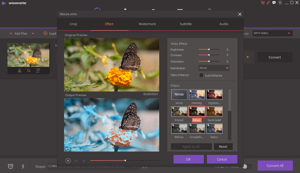The height and width of the screenshot is (173, 300).
Task: Enable the Auto Enhance checkbox
Action: 201,75
